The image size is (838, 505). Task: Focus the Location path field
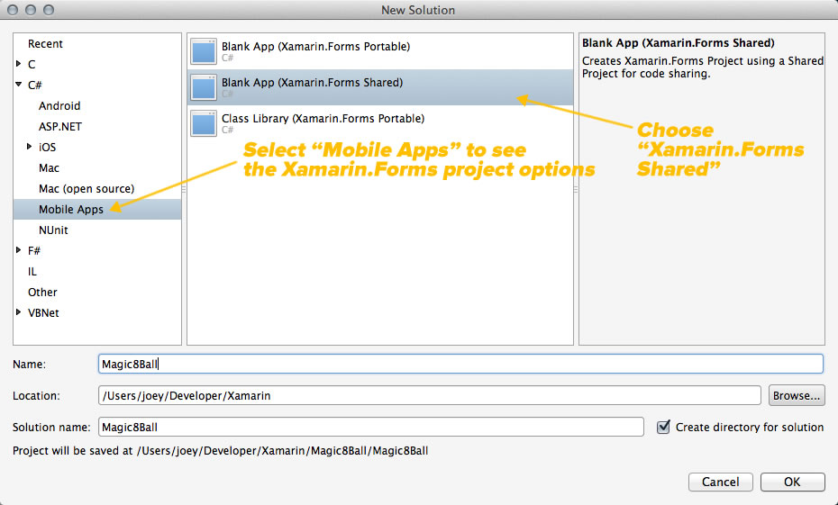(x=429, y=395)
